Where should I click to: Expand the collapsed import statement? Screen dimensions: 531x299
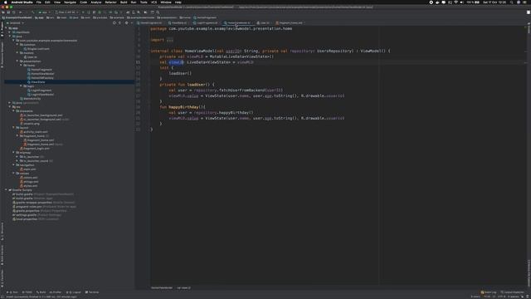[x=170, y=40]
